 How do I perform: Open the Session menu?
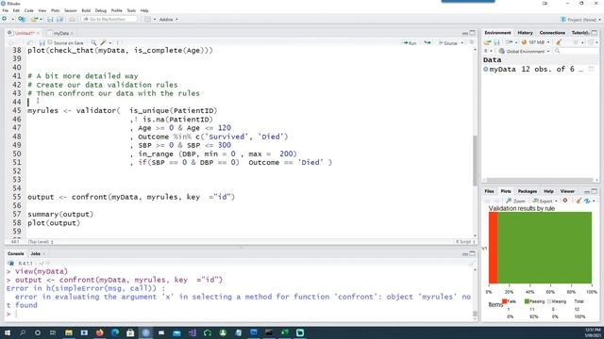tap(71, 10)
